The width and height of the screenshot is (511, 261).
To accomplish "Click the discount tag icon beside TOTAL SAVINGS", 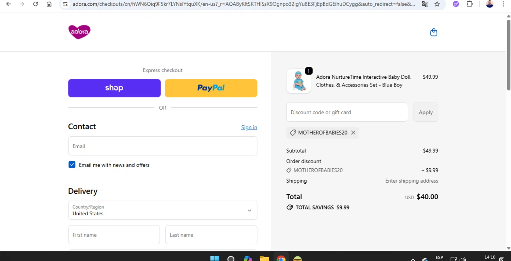I will tap(290, 208).
